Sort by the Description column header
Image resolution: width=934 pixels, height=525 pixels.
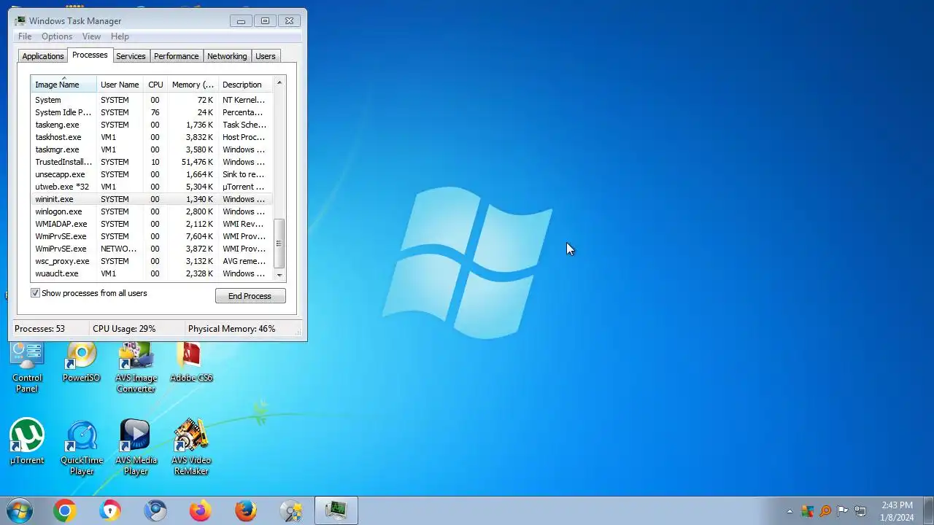coord(245,85)
